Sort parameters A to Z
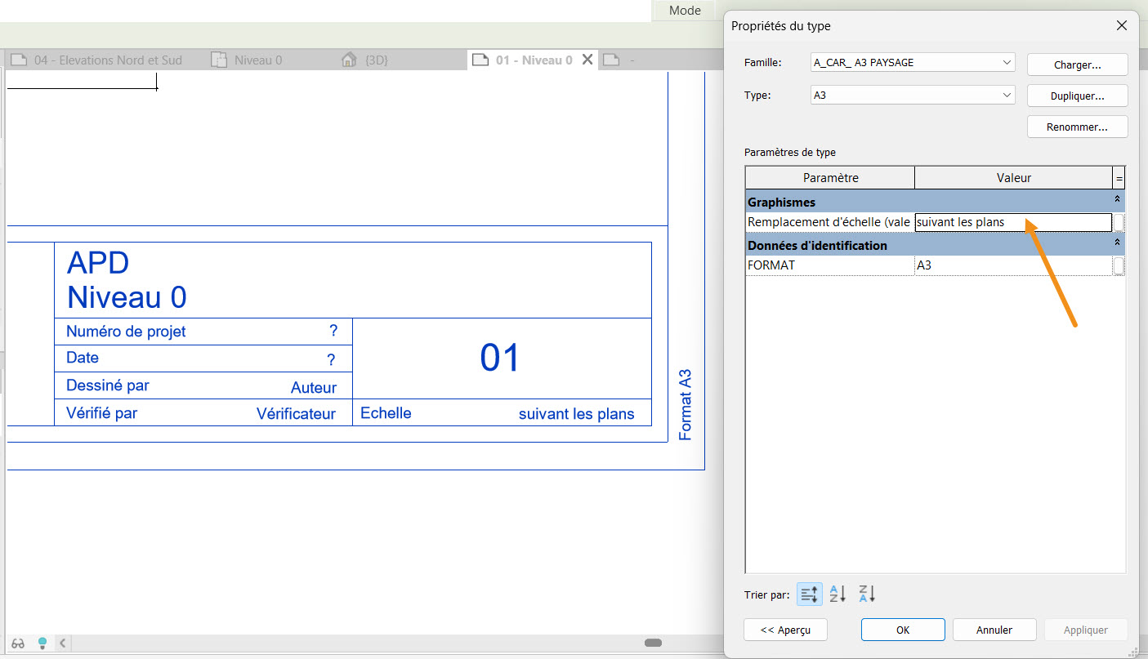Image resolution: width=1148 pixels, height=659 pixels. [x=838, y=594]
